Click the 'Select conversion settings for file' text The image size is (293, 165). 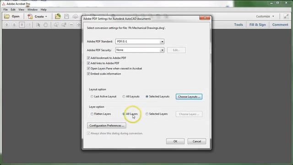click(126, 28)
